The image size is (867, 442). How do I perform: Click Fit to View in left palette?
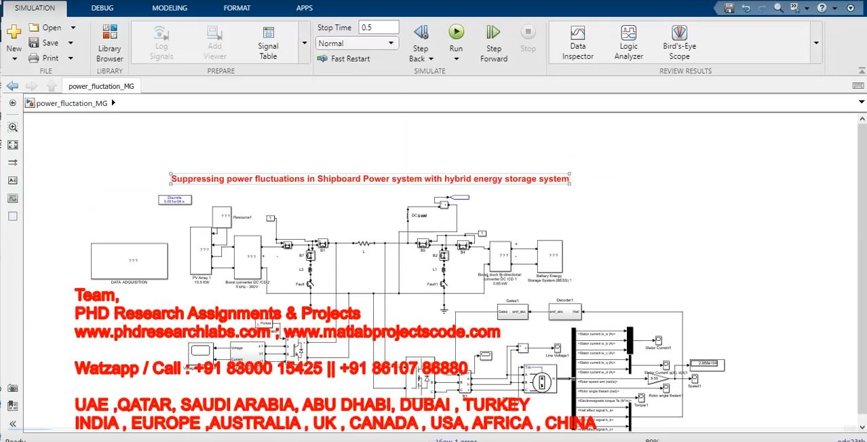tap(12, 145)
